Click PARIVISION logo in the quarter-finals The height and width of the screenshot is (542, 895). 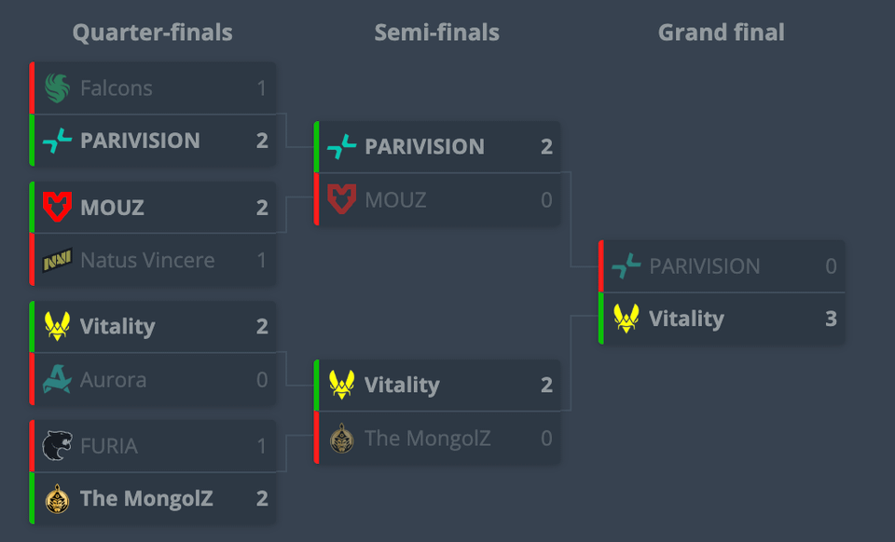tap(57, 141)
